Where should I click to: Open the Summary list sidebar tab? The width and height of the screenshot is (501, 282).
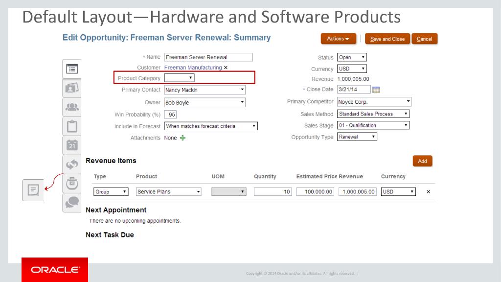pos(72,69)
